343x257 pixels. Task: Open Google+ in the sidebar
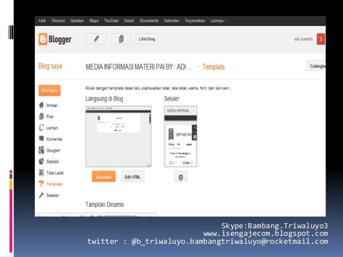pyautogui.click(x=53, y=150)
